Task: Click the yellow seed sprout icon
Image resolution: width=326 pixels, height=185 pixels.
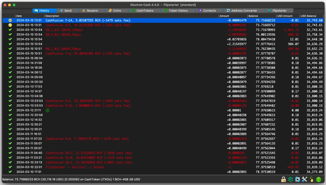Action: pyautogui.click(x=311, y=179)
